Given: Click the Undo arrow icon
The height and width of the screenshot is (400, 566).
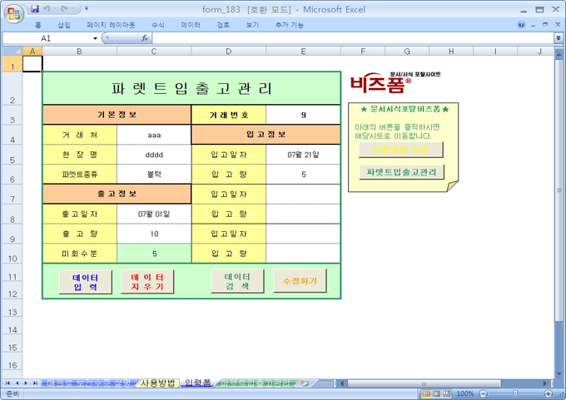Looking at the screenshot, I should pyautogui.click(x=48, y=9).
